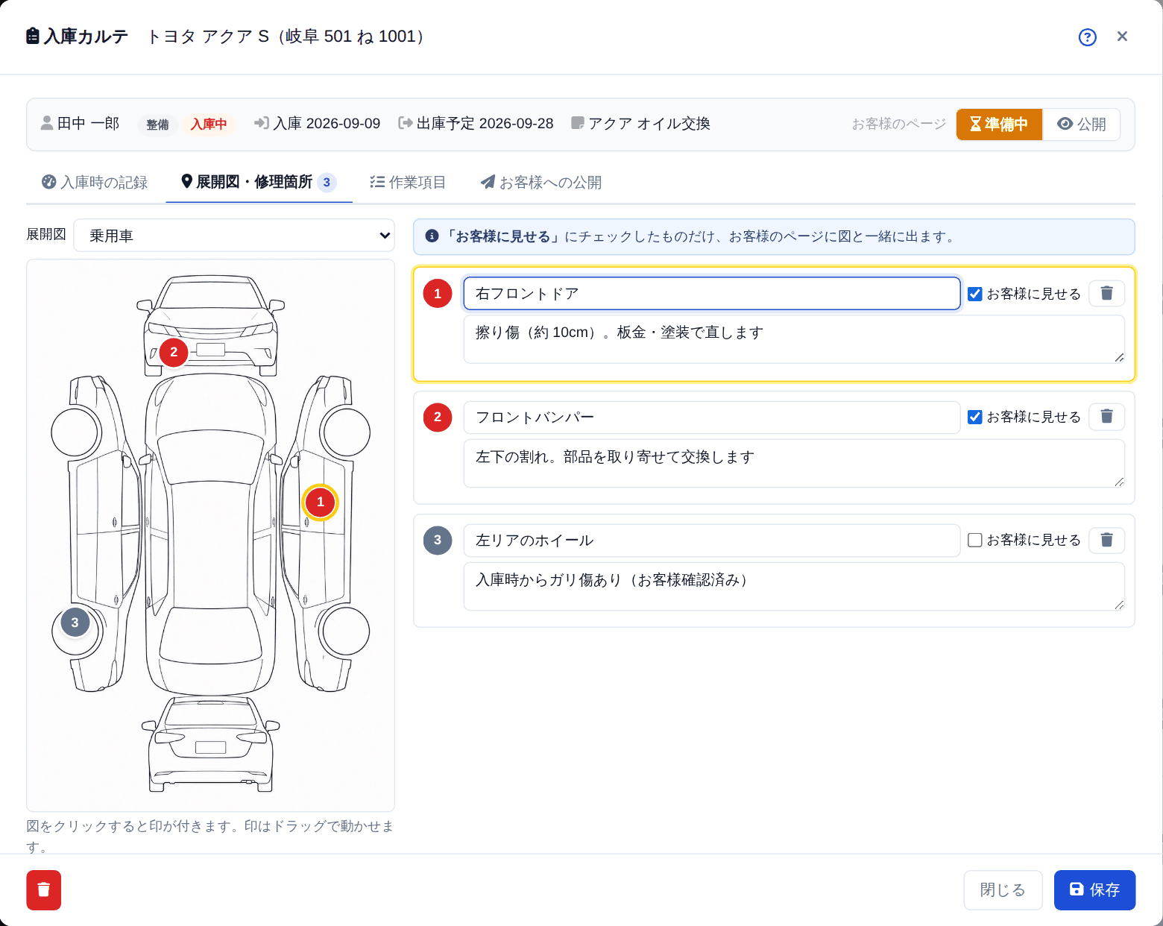Switch to the 入庫時の記録 tab

(95, 183)
